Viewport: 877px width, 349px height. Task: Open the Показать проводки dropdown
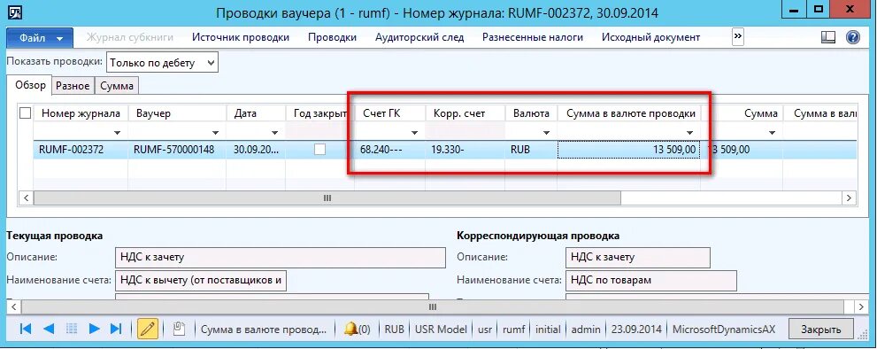(162, 63)
